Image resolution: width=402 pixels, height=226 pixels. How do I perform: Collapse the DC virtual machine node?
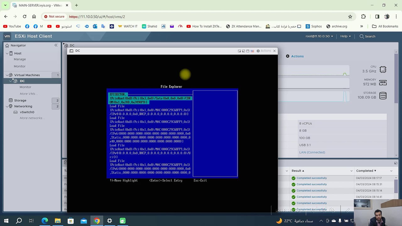click(11, 81)
